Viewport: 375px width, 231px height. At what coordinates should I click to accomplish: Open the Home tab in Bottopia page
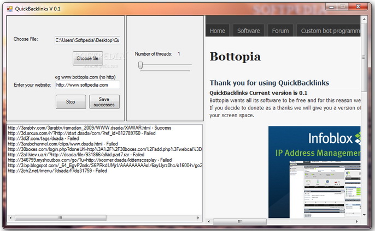pyautogui.click(x=218, y=31)
